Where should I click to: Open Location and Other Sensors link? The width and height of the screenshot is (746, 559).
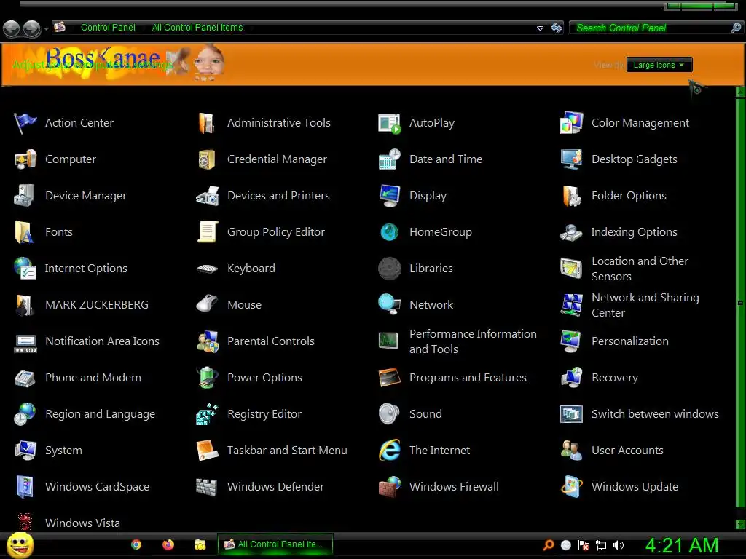pyautogui.click(x=640, y=269)
